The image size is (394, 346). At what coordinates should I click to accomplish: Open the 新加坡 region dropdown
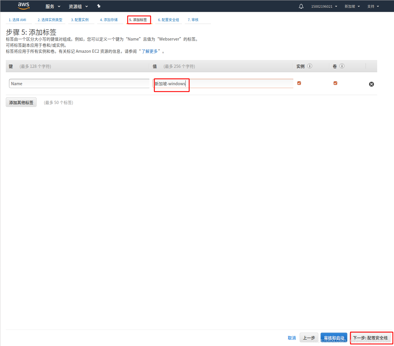[352, 6]
